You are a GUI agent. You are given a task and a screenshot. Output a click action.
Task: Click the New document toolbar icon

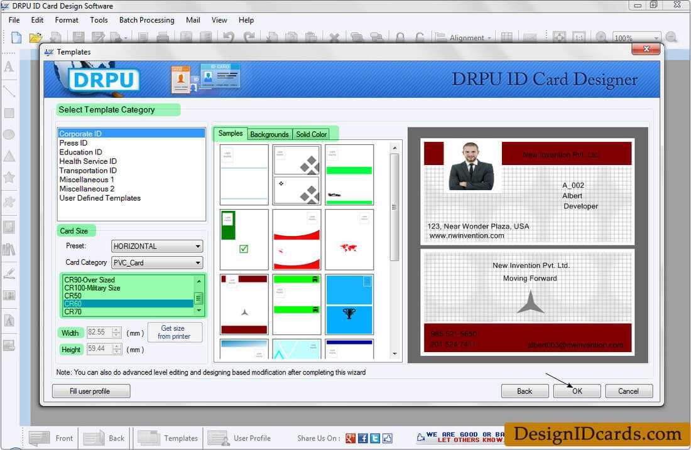click(16, 38)
